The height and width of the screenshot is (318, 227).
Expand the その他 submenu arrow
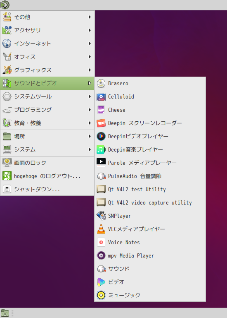point(90,17)
